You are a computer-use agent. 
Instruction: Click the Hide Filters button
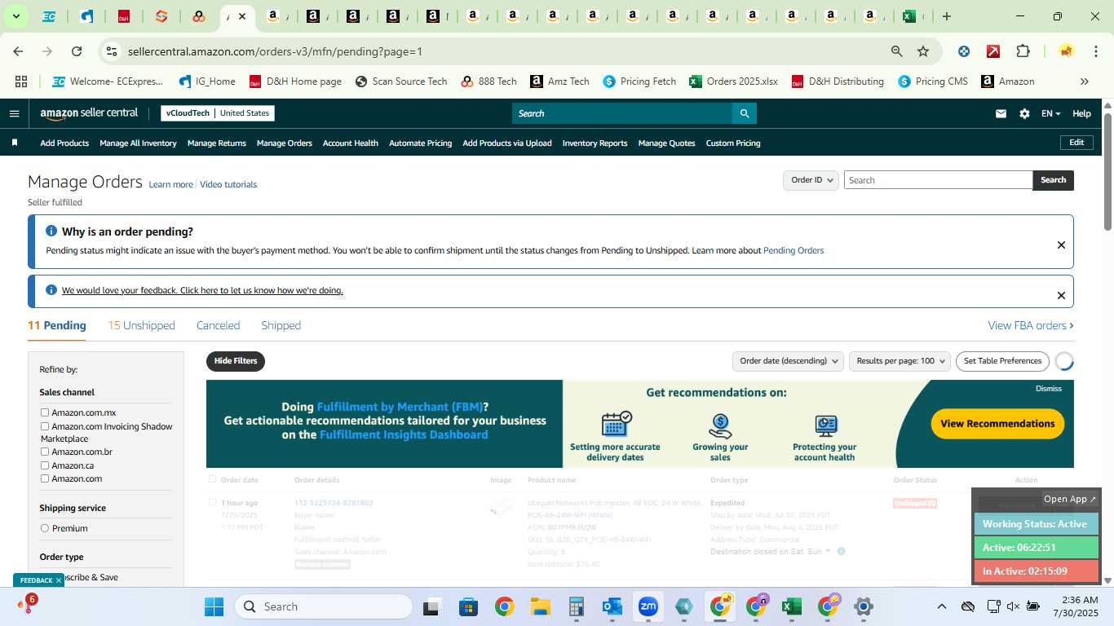pyautogui.click(x=236, y=361)
